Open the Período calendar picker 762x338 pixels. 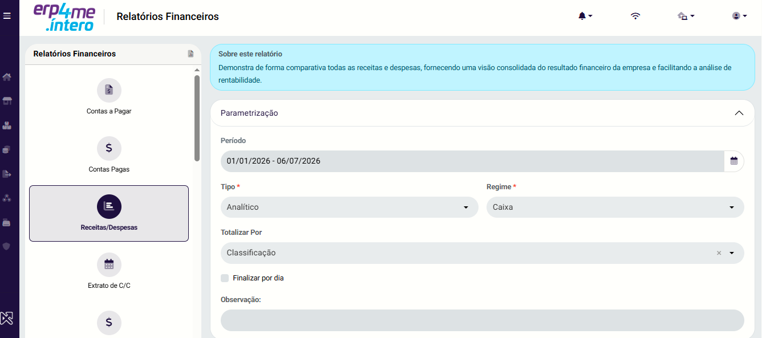pos(734,161)
